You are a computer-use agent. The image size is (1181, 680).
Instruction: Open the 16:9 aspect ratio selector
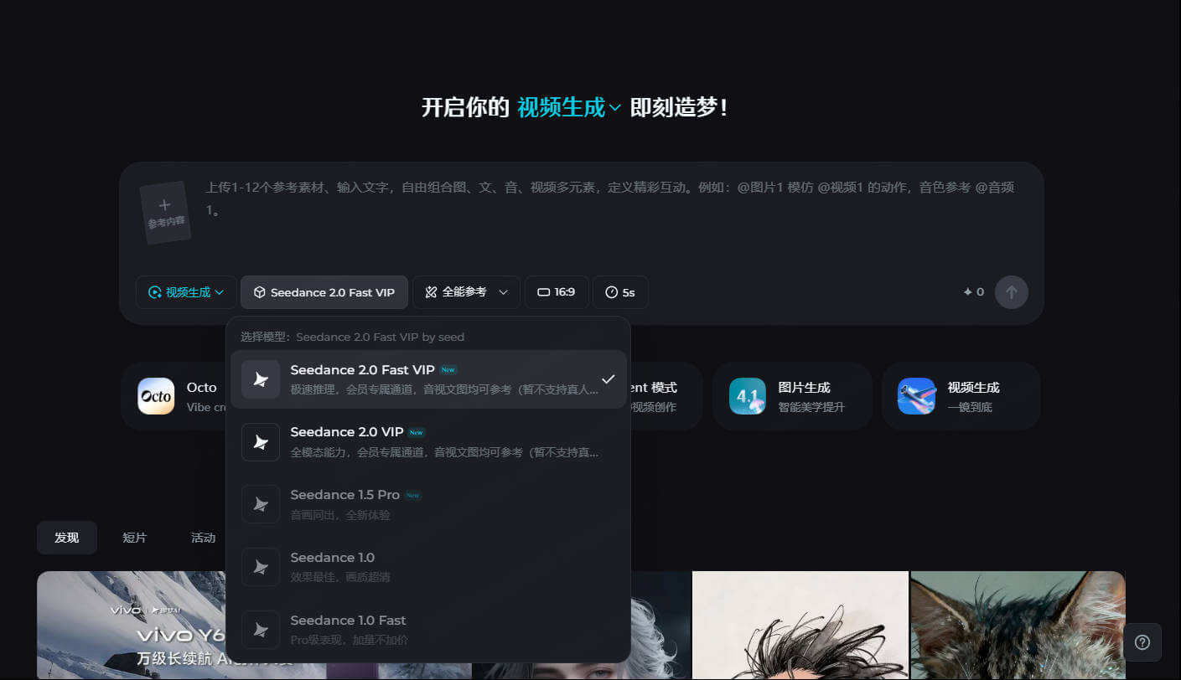point(557,292)
